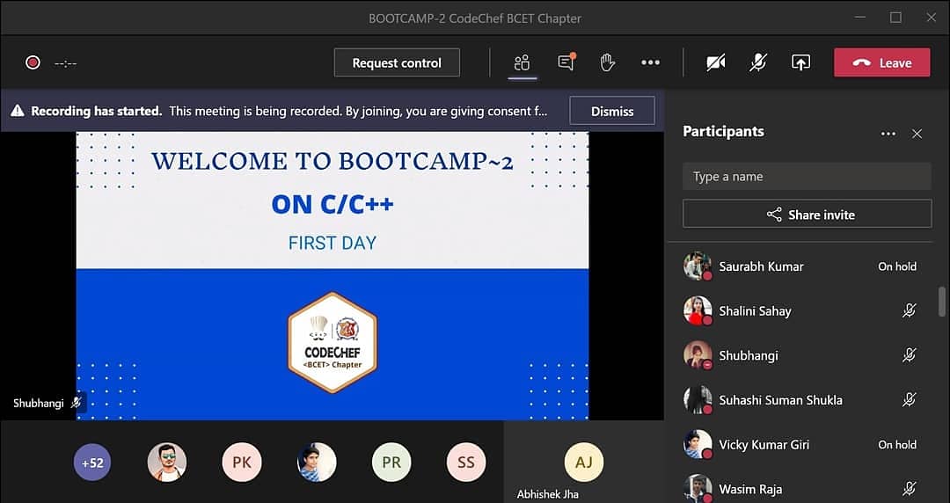Raise your hand using hand icon
This screenshot has height=503, width=950.
tap(607, 62)
